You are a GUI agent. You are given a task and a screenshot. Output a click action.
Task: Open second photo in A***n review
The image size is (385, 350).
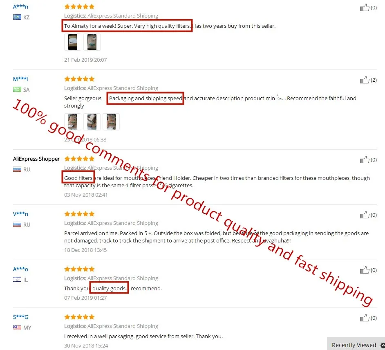point(92,42)
